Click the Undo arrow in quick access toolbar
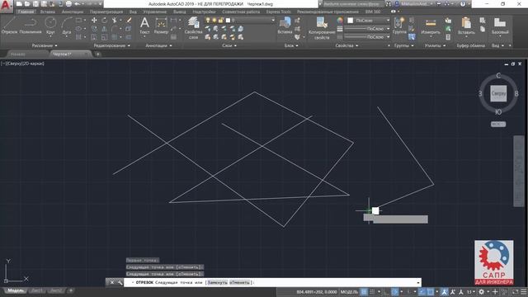The height and width of the screenshot is (297, 528). (77, 4)
